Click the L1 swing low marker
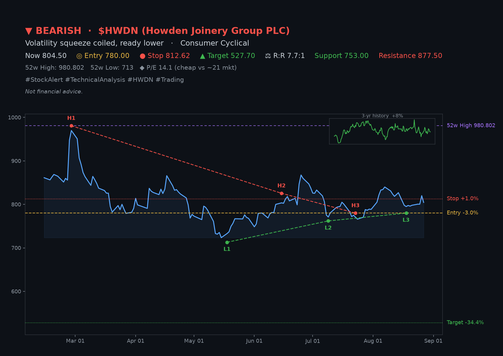Screen dimensions: 503x356 [227, 242]
